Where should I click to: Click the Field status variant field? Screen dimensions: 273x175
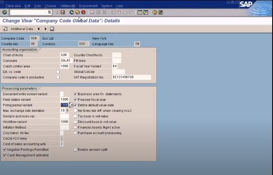click(x=65, y=99)
